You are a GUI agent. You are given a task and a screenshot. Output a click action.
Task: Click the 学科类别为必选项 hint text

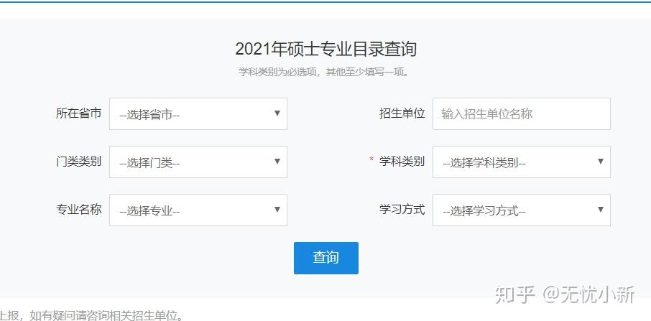click(323, 72)
